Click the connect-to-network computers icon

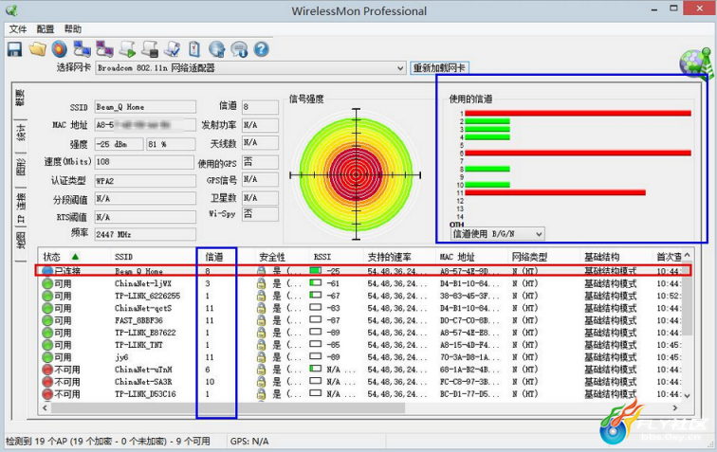point(83,49)
